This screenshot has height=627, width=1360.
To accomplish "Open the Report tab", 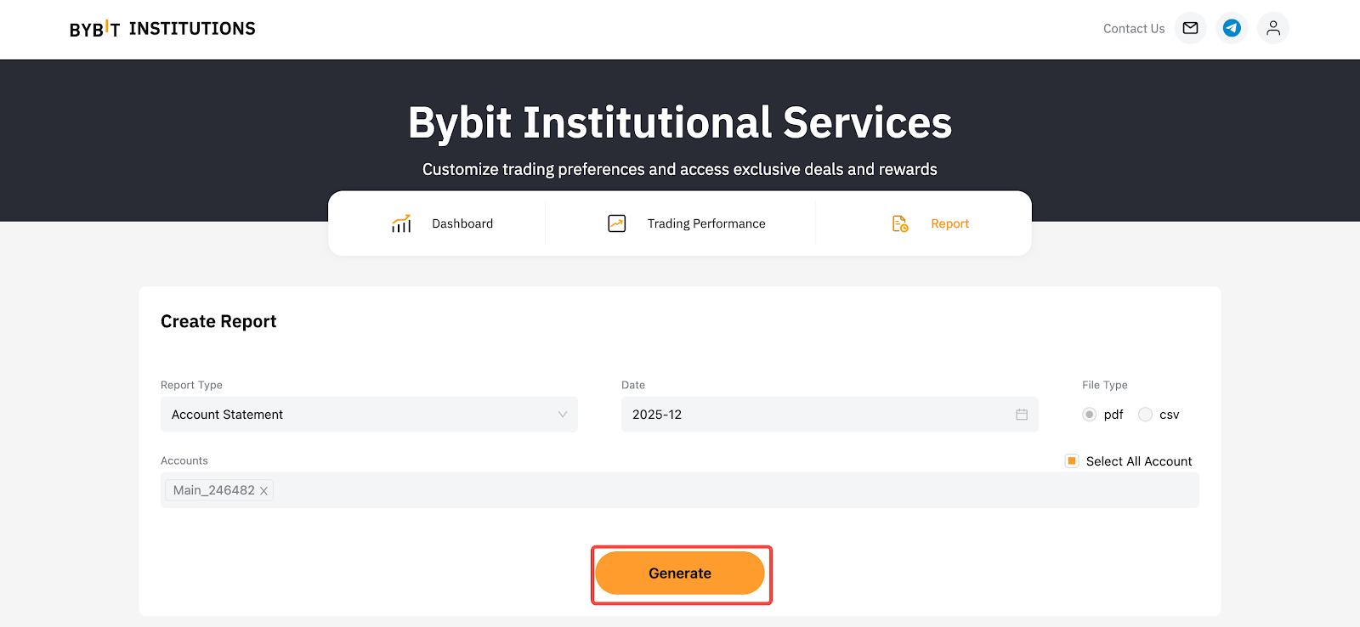I will (949, 223).
